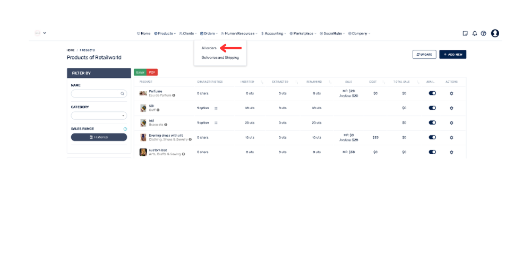Export the product list to Excel

tap(140, 73)
